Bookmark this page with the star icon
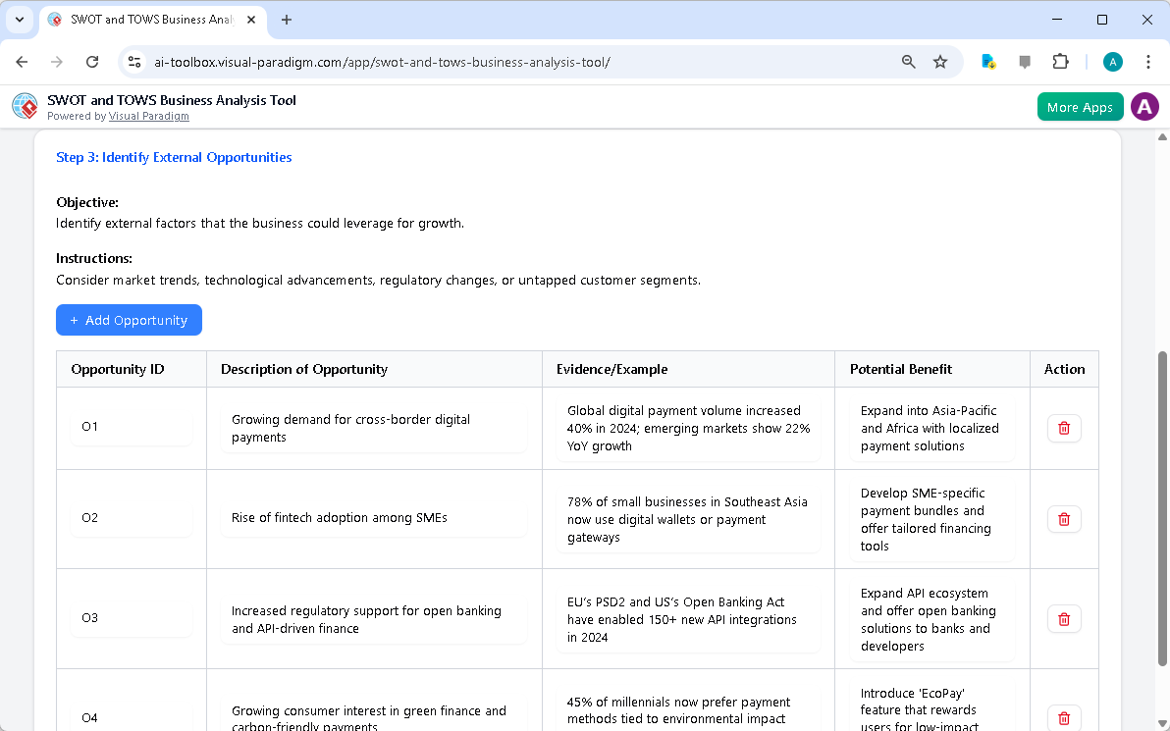Viewport: 1170px width, 731px height. click(940, 61)
